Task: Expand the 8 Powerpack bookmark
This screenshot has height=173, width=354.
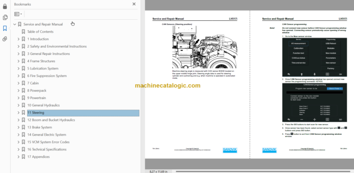Action: click(x=18, y=91)
